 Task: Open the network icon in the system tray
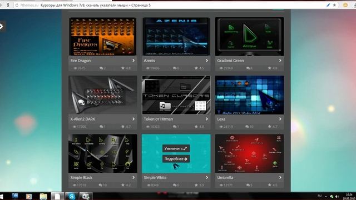tap(332, 196)
